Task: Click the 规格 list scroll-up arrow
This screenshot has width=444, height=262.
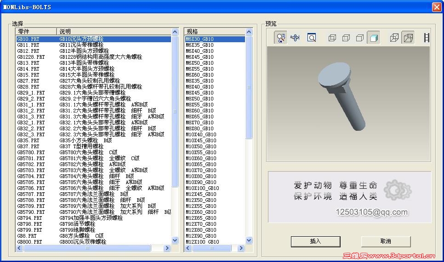Action: click(x=249, y=32)
